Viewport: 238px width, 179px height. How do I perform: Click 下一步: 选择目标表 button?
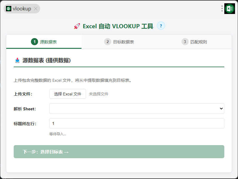(119, 152)
